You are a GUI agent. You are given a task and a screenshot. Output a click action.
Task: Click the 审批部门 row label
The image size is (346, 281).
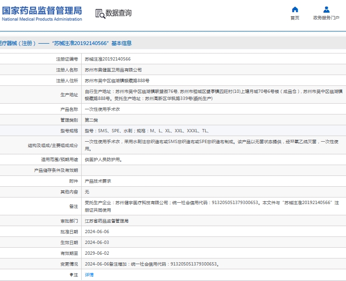[69, 221]
